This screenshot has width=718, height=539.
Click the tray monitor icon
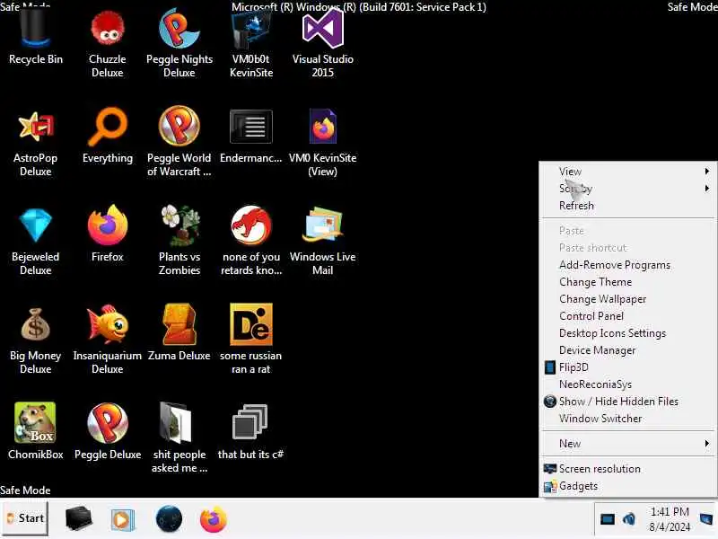[x=608, y=519]
